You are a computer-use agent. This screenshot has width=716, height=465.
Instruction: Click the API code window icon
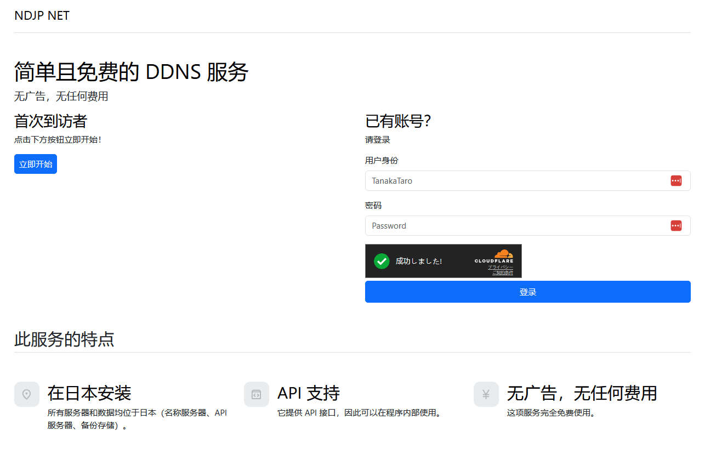(x=257, y=394)
